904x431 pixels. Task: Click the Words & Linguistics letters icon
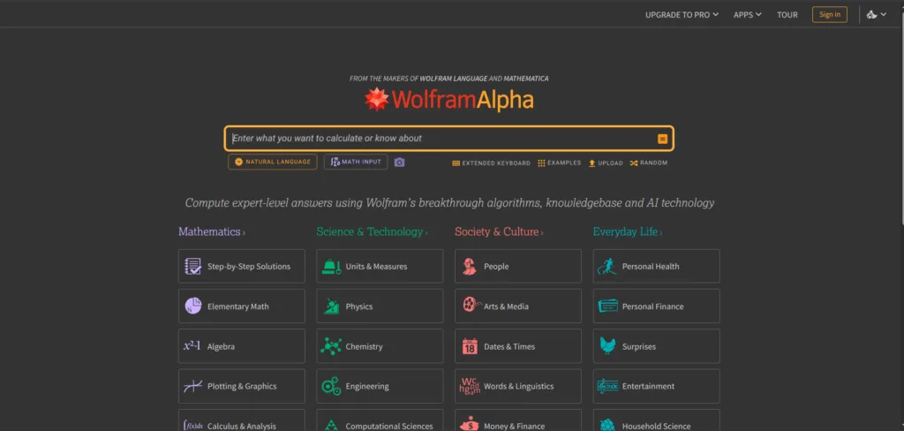470,385
